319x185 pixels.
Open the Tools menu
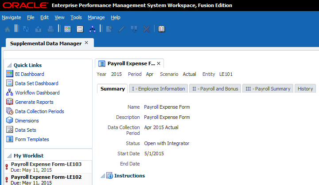[76, 17]
